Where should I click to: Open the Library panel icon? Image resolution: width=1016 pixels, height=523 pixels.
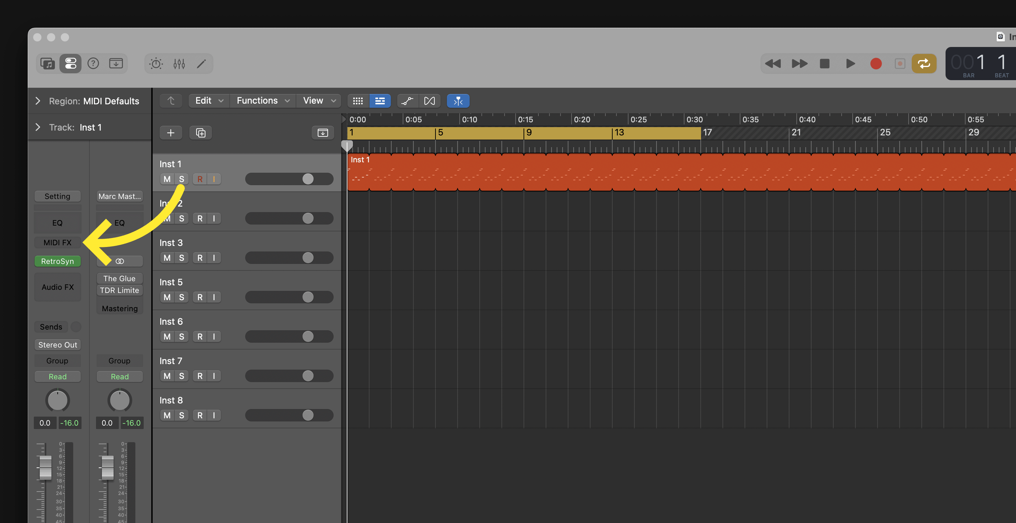(48, 64)
